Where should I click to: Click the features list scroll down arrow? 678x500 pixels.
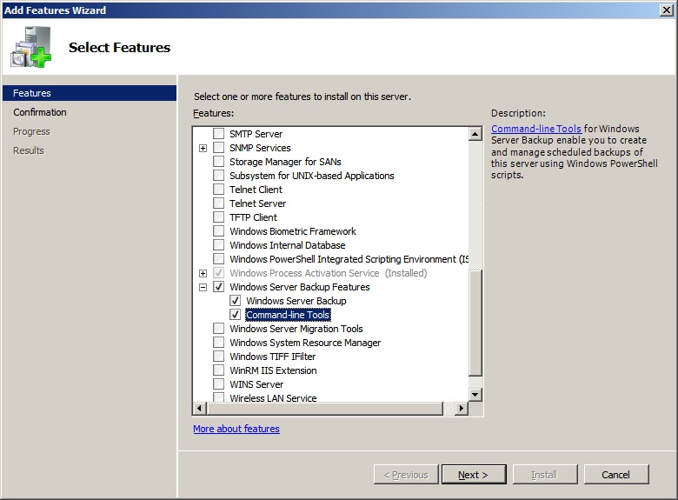coord(475,394)
